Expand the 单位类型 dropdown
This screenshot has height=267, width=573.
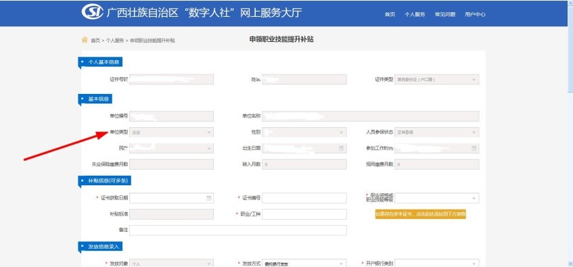pos(171,132)
